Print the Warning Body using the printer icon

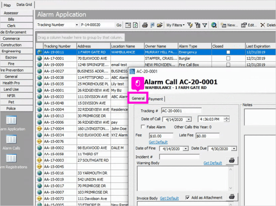(x=232, y=160)
